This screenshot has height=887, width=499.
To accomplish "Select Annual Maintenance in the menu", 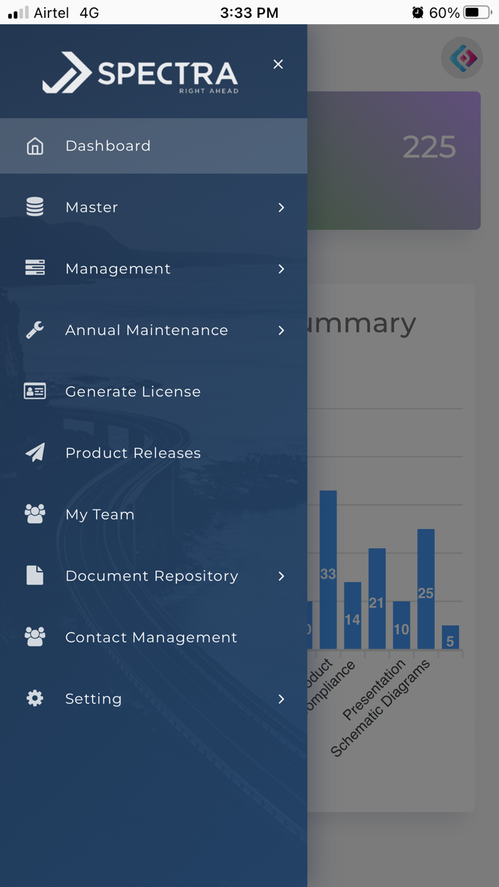I will coord(153,330).
